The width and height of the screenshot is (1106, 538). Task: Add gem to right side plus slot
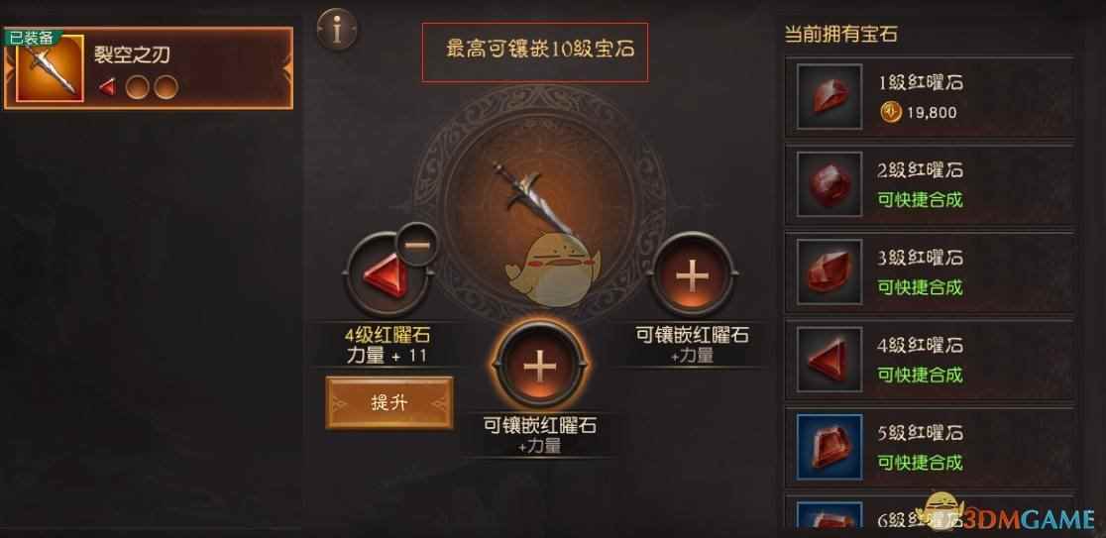[692, 274]
